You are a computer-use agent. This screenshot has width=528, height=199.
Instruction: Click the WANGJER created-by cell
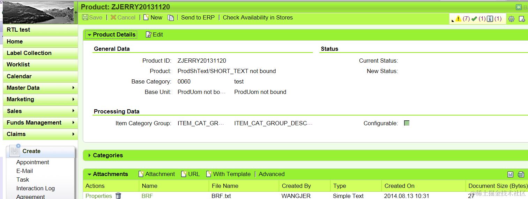296,196
